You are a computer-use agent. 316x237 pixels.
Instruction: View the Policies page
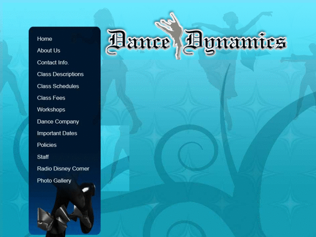47,145
